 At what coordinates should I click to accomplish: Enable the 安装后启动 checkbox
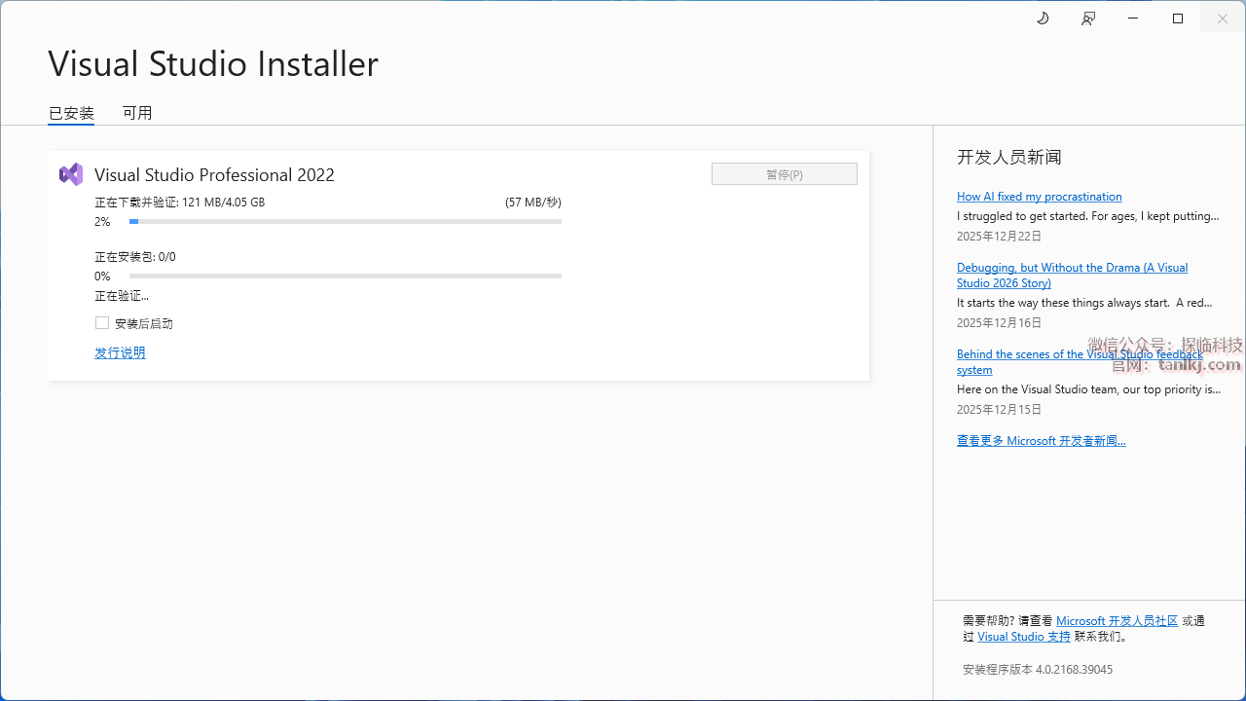pyautogui.click(x=102, y=323)
